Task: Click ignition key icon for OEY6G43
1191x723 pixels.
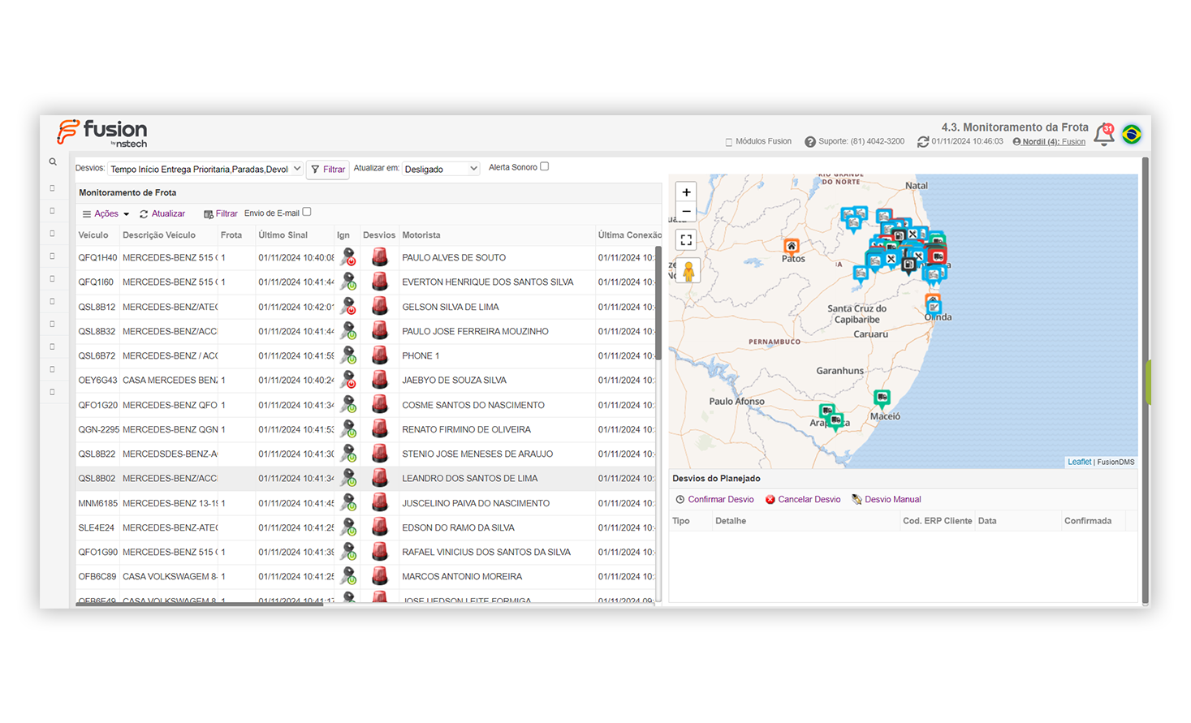Action: click(348, 380)
